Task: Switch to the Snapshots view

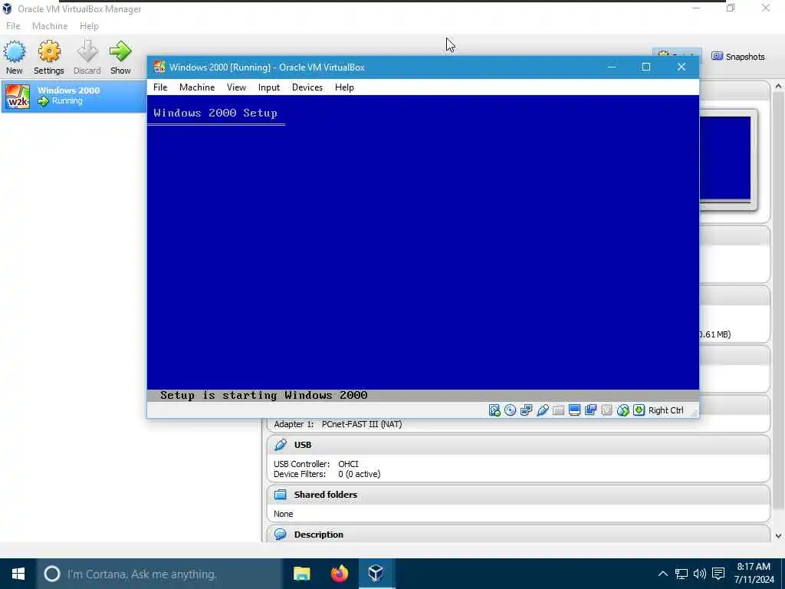Action: pos(738,57)
